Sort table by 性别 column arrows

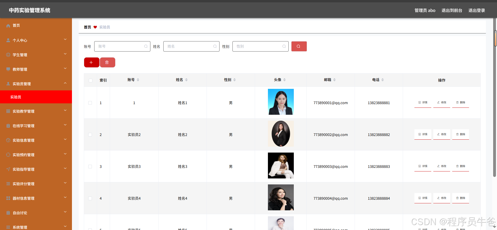pos(235,80)
